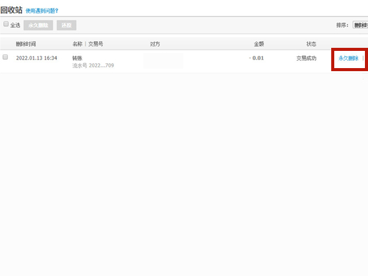Open the 转账 transaction name

pyautogui.click(x=77, y=58)
